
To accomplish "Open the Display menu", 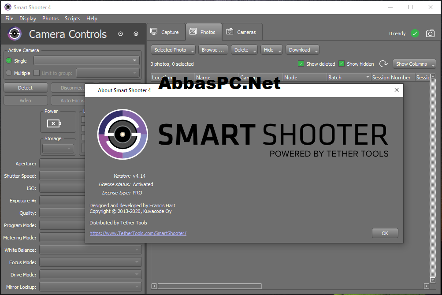I will (x=28, y=19).
